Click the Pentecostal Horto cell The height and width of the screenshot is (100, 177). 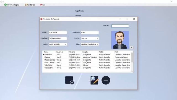pos(121,57)
